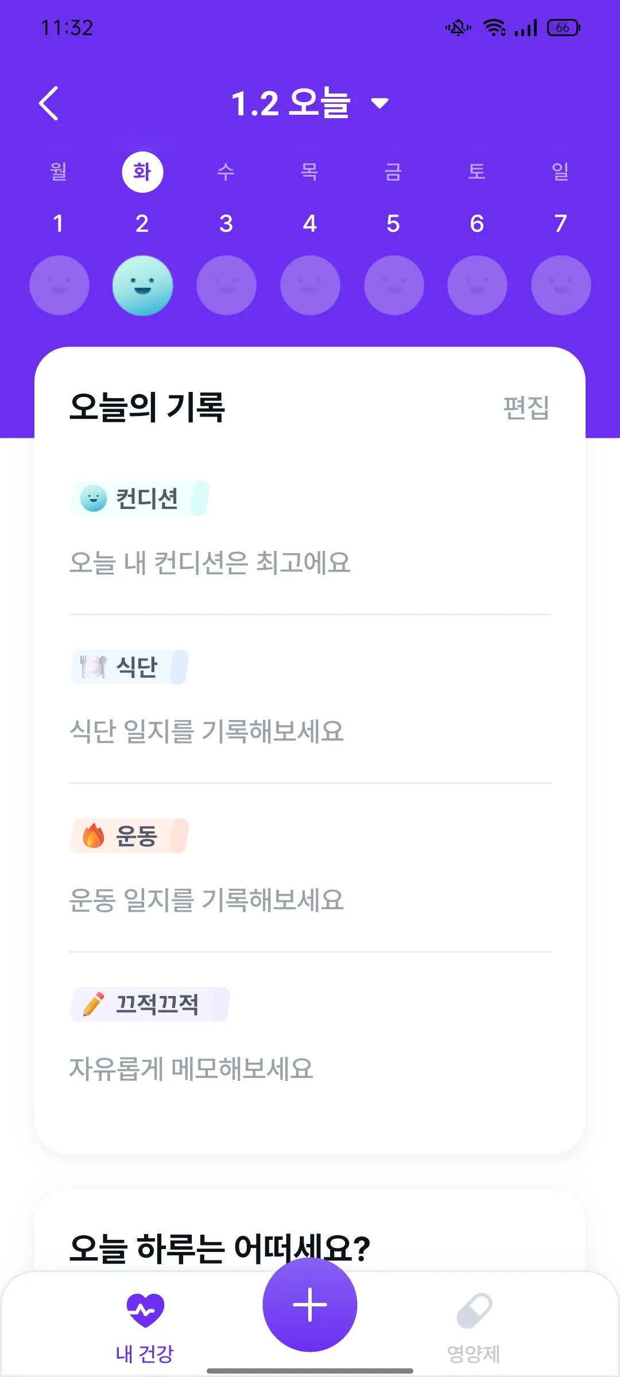Open 식단 일지를 기록해보세요 entry
This screenshot has width=620, height=1377.
[206, 732]
